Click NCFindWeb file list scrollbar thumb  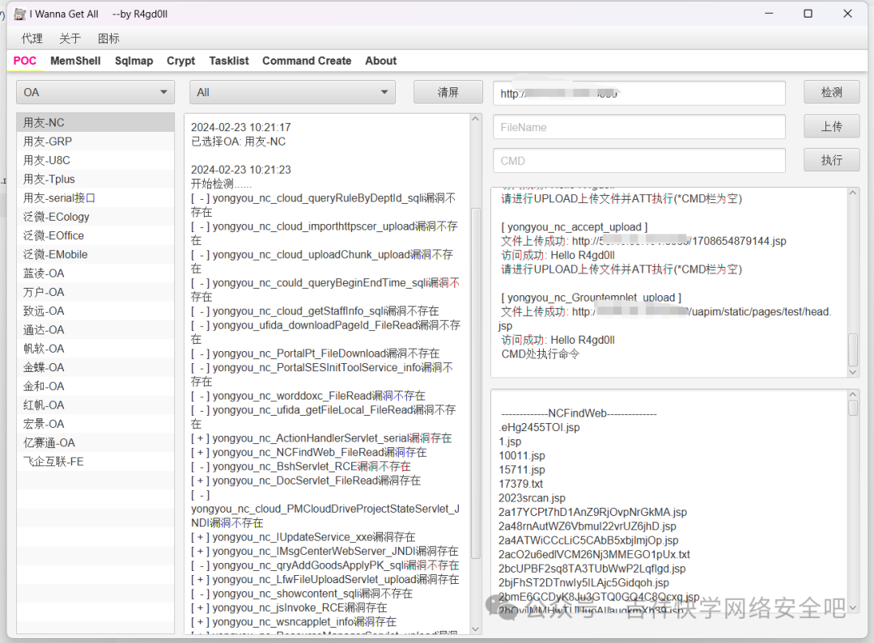853,408
